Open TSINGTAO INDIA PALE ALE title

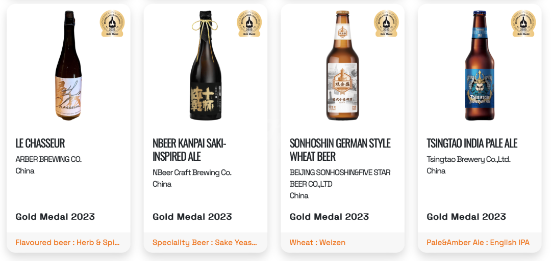pos(472,143)
